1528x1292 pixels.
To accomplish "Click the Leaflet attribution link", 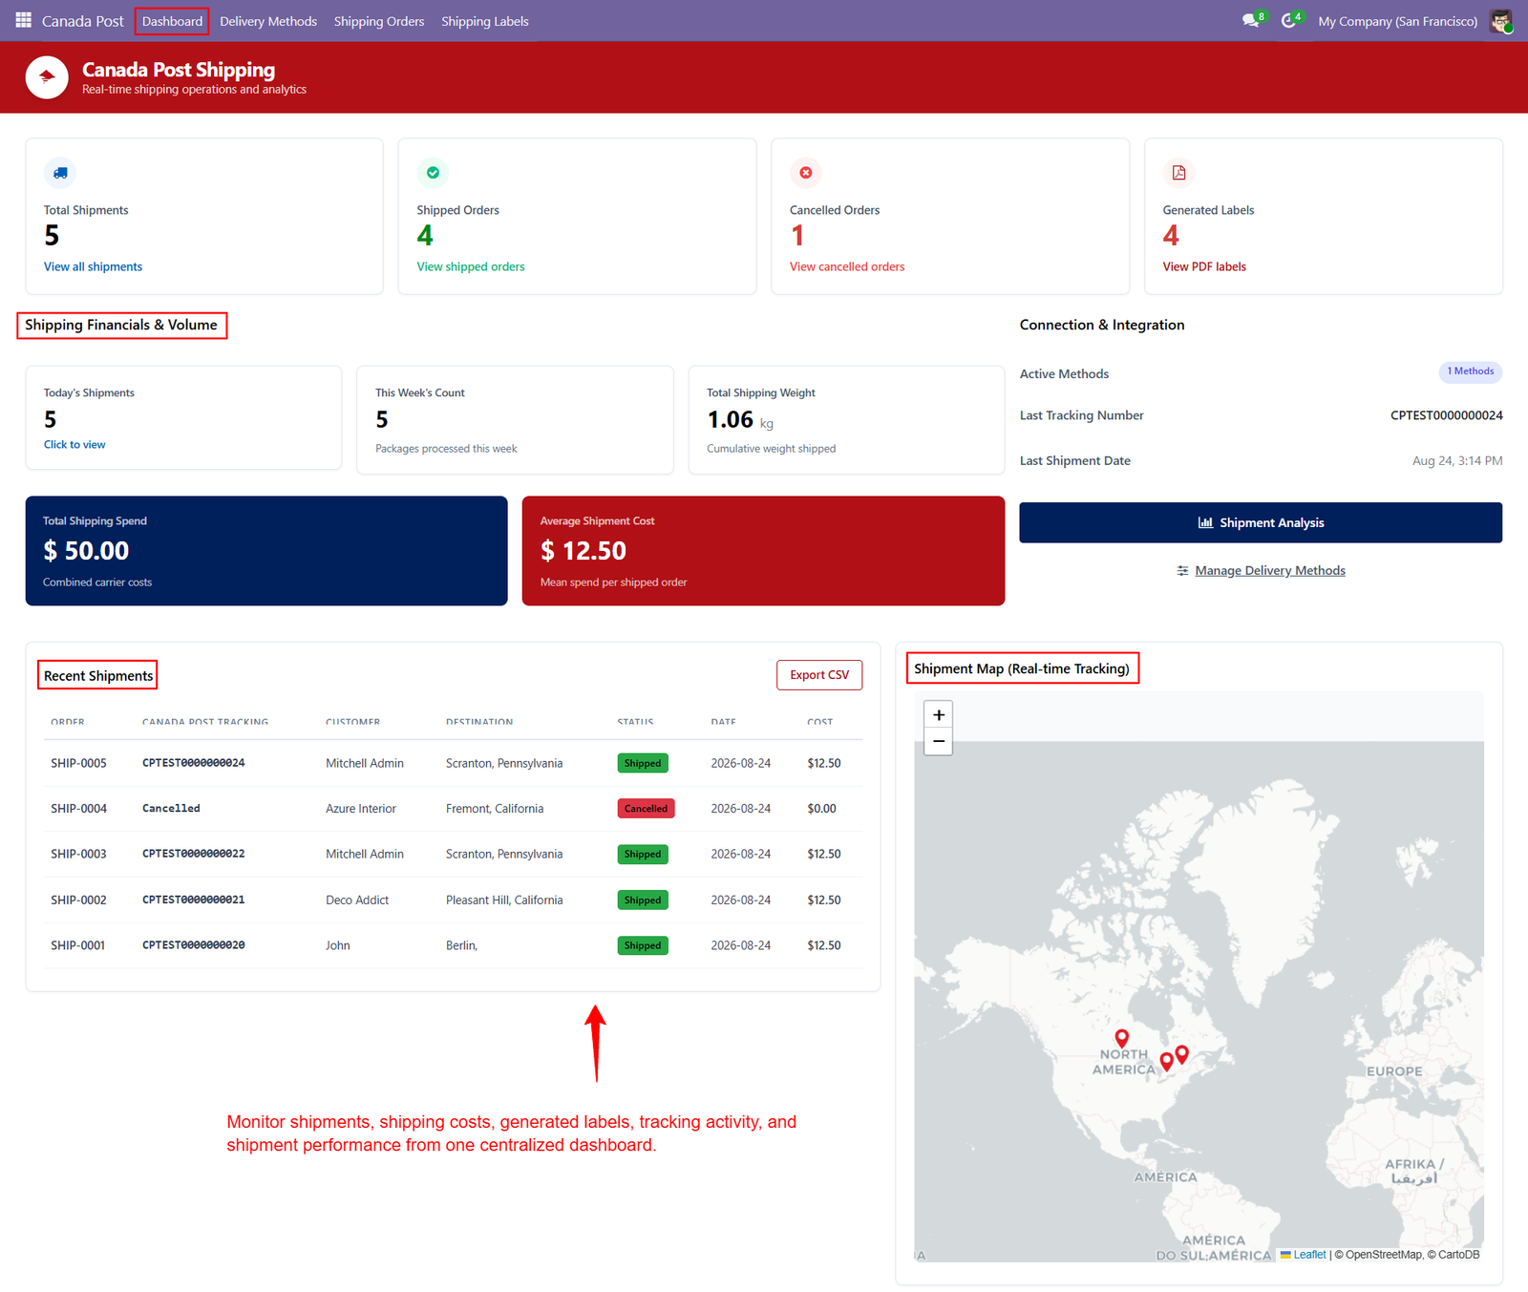I will click(x=1309, y=1255).
